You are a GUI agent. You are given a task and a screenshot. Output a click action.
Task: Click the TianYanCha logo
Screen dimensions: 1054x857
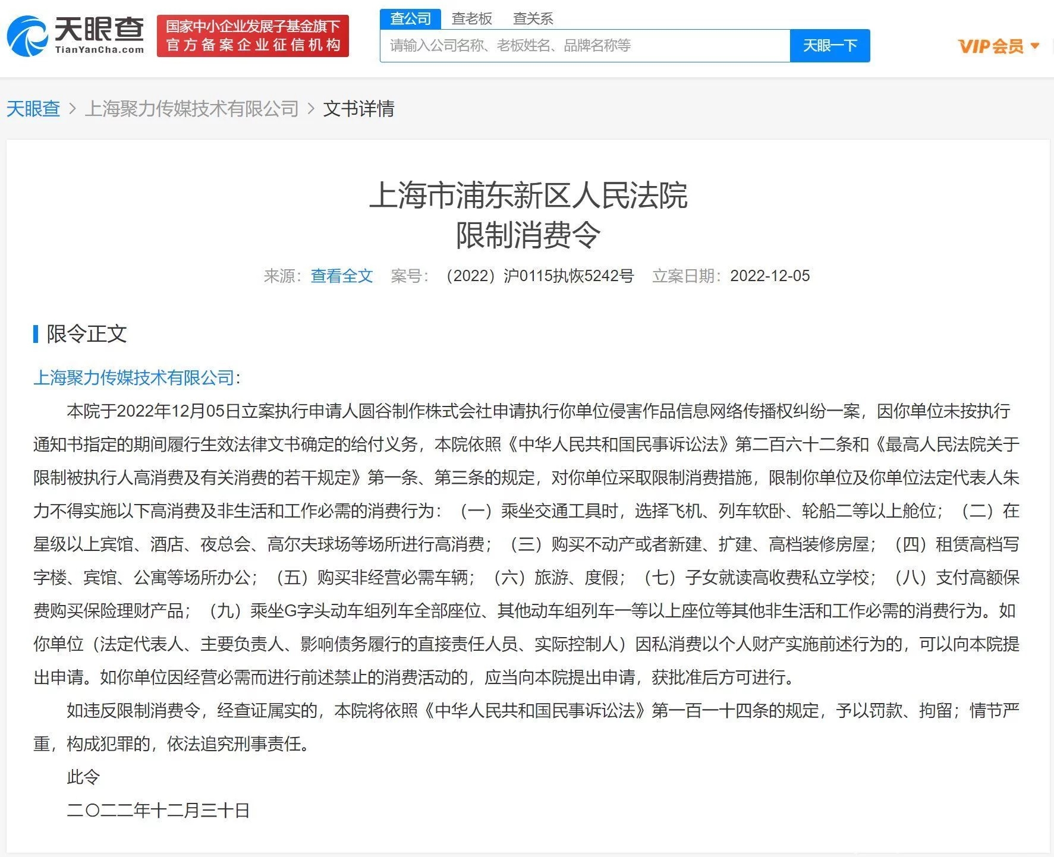pos(75,36)
